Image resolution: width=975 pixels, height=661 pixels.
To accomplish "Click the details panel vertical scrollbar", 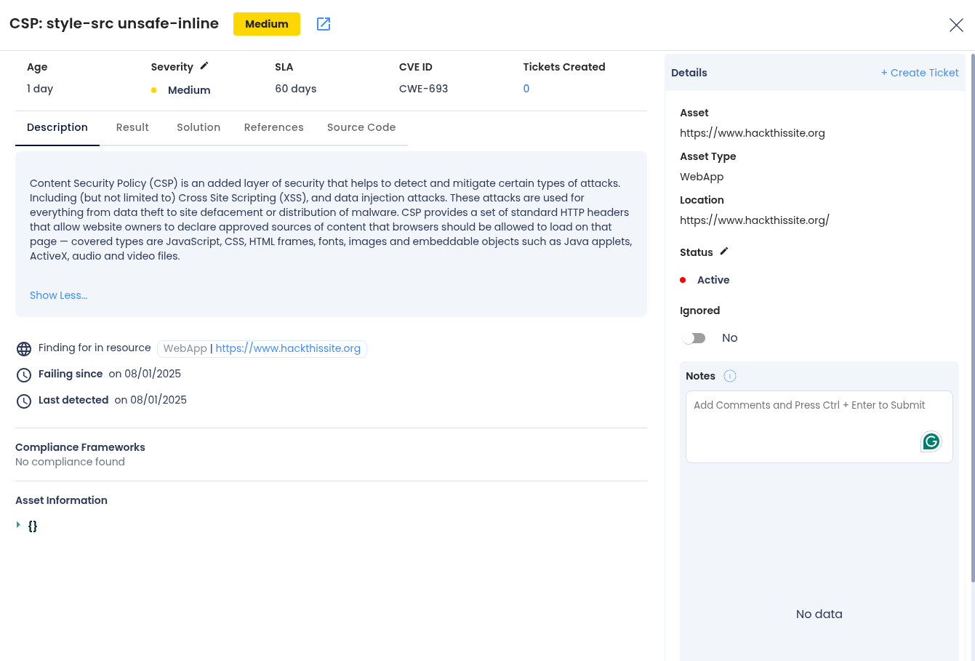I will click(x=973, y=319).
